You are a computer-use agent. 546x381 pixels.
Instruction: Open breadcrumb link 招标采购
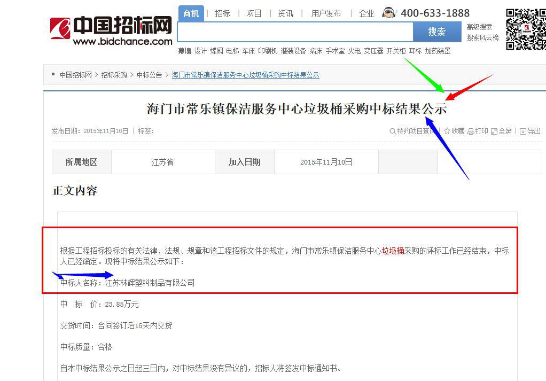point(112,75)
